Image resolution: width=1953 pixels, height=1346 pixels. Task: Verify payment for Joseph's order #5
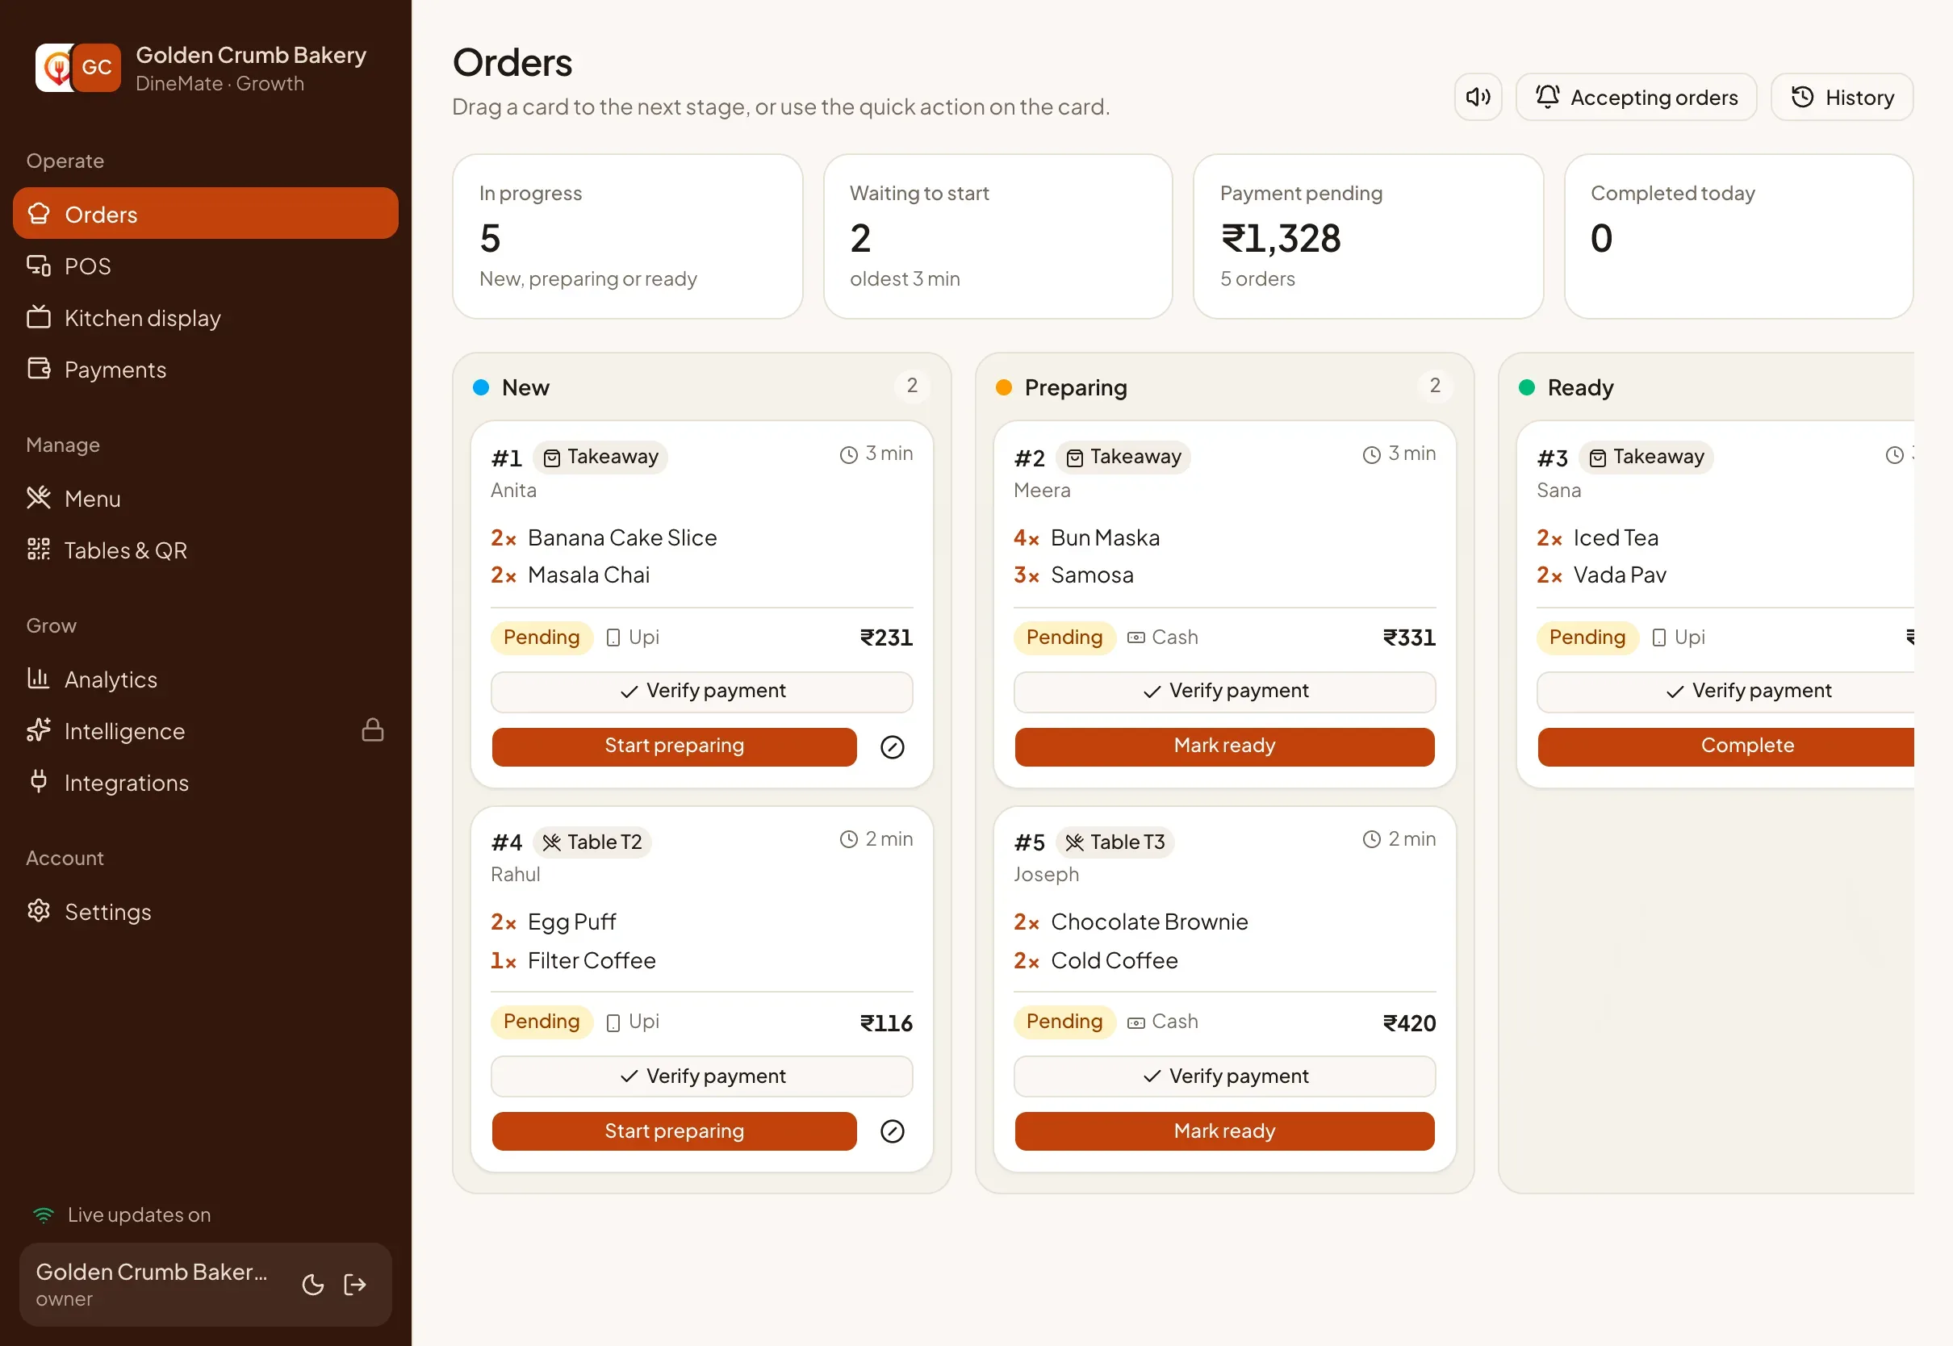1224,1077
